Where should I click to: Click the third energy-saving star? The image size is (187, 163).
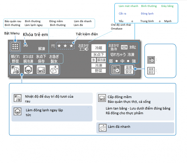coord(71,46)
